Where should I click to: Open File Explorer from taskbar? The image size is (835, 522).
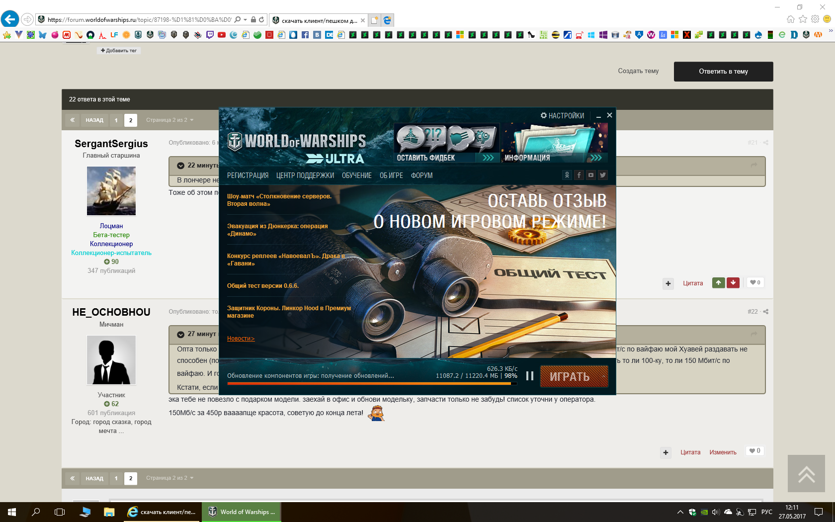tap(109, 512)
